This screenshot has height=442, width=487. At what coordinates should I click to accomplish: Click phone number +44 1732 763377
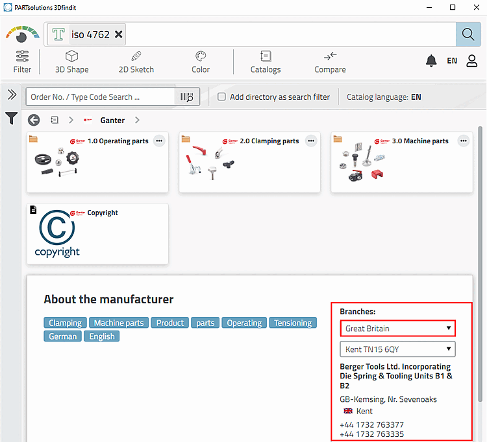[372, 425]
